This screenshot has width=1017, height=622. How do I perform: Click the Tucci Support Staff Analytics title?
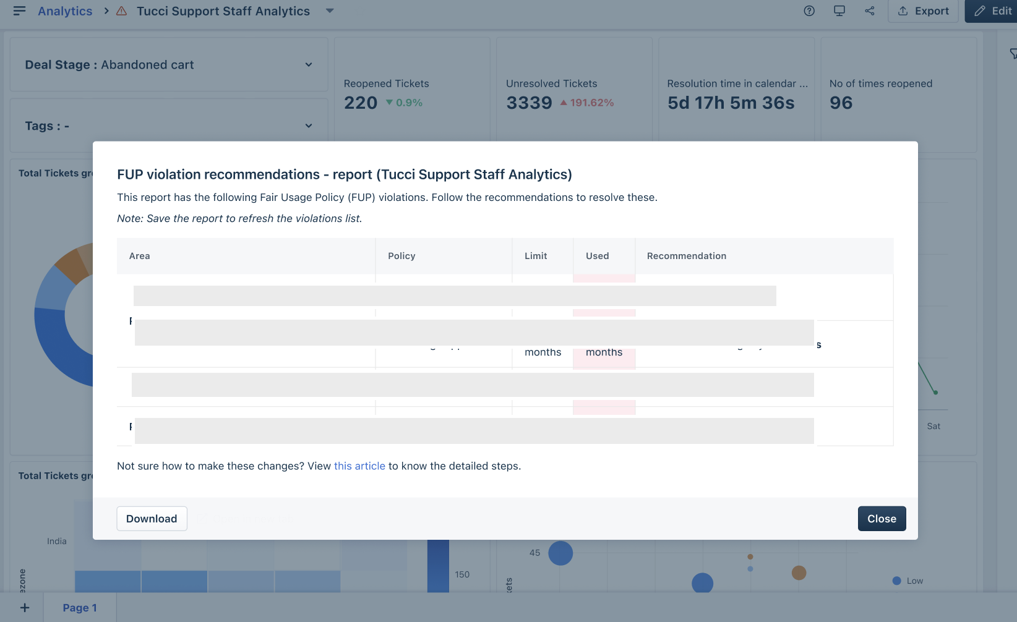tap(223, 11)
